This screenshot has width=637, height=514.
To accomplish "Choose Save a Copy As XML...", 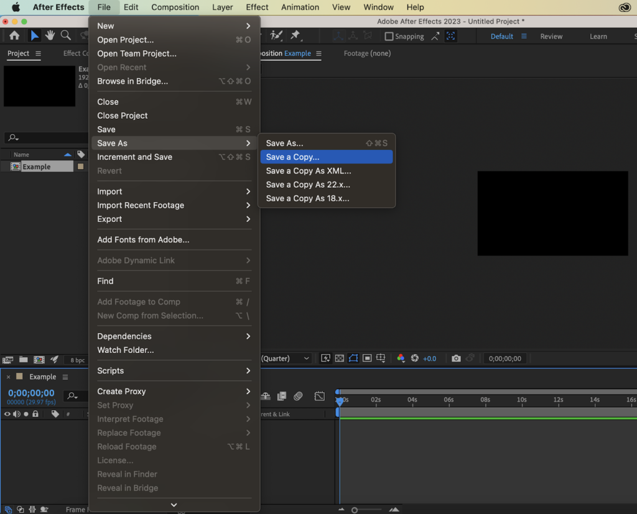I will (x=327, y=171).
